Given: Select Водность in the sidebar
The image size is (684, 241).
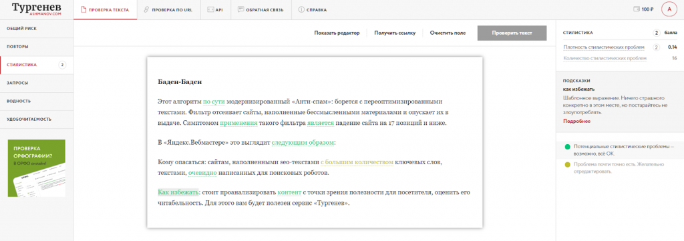Looking at the screenshot, I should (37, 101).
